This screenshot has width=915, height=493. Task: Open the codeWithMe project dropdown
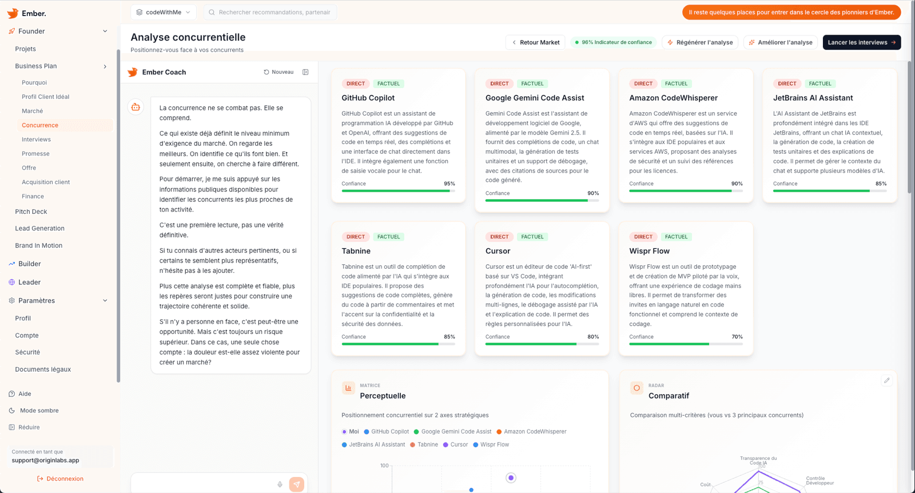[164, 12]
